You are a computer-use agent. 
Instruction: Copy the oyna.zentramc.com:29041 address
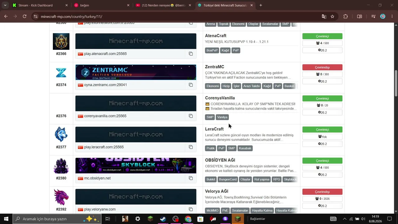[x=191, y=85]
